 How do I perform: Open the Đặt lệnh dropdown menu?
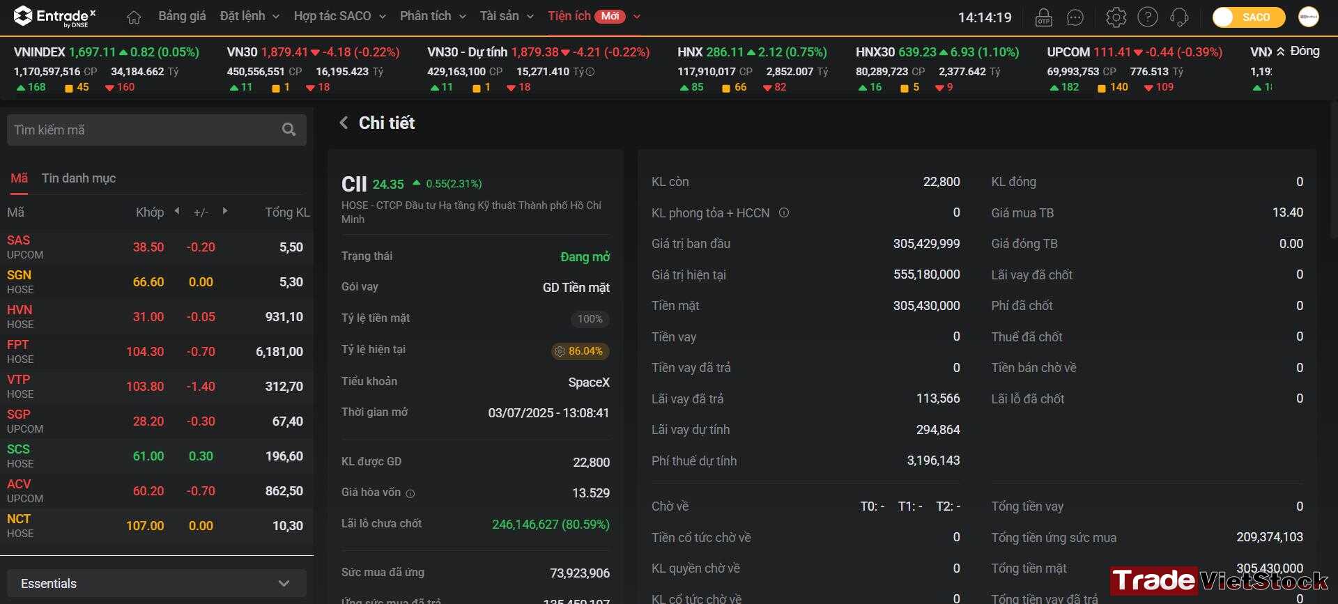click(249, 16)
